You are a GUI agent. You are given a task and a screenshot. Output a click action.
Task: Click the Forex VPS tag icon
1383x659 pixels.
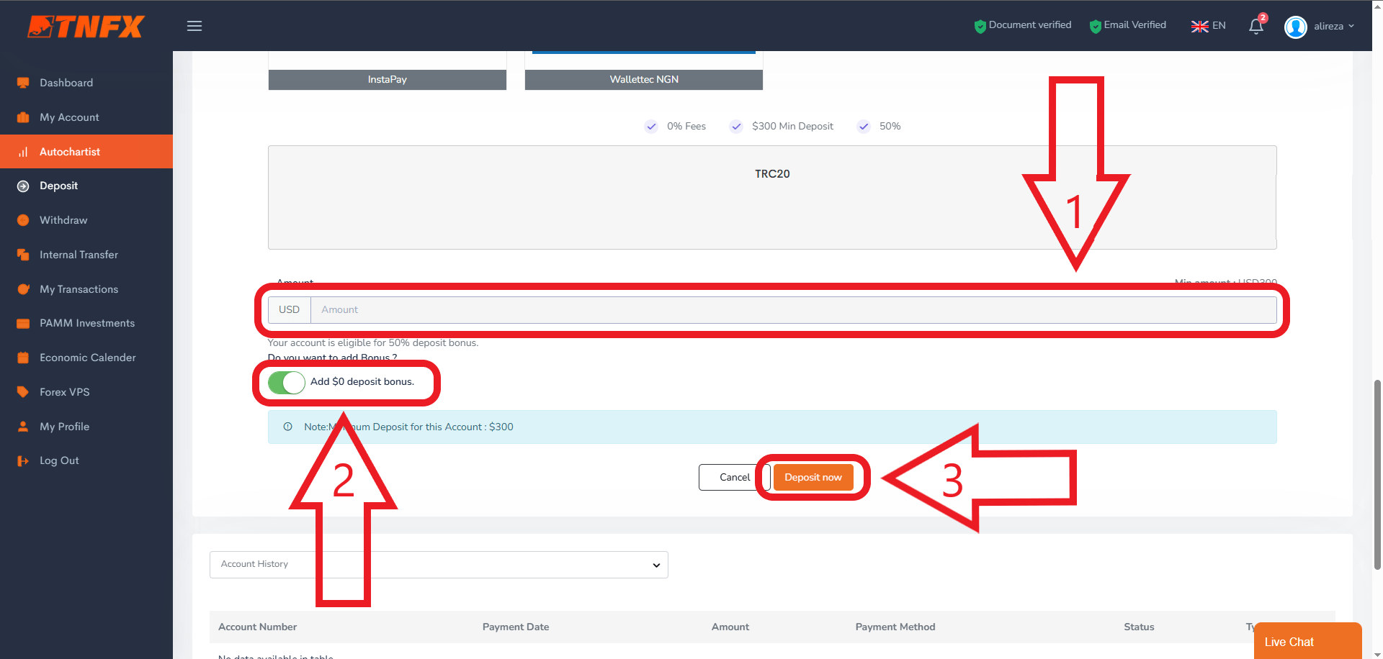pyautogui.click(x=23, y=392)
